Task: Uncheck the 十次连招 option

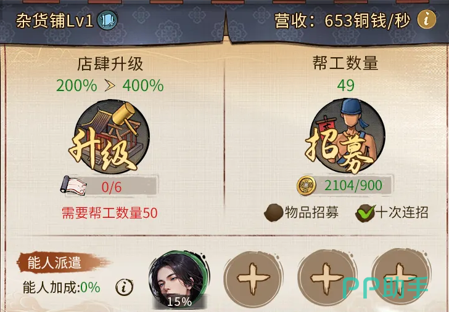Action: [x=365, y=213]
